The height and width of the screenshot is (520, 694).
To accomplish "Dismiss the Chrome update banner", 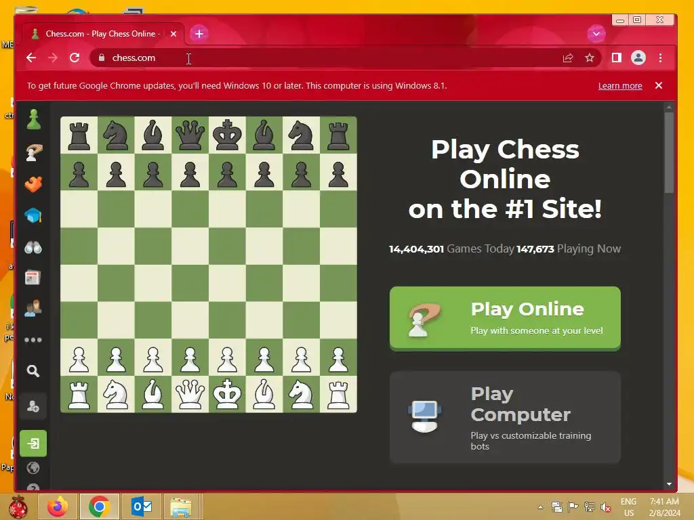I will click(x=659, y=85).
